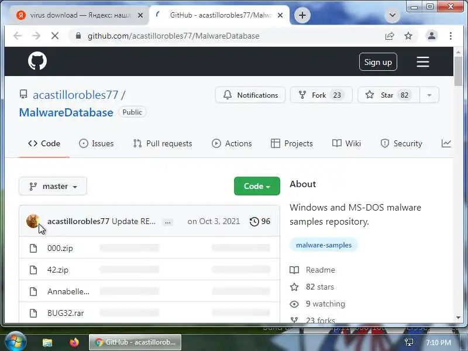
Task: Click the commit author avatar
Action: coord(33,221)
